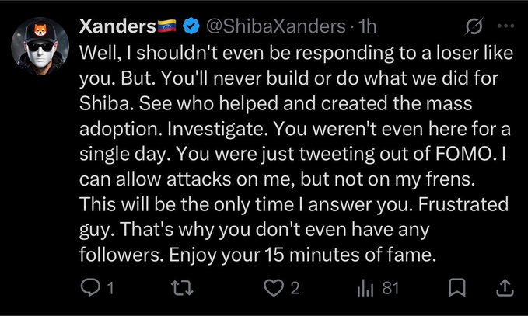Open the share upload-arrow menu
528x316 pixels.
505,288
